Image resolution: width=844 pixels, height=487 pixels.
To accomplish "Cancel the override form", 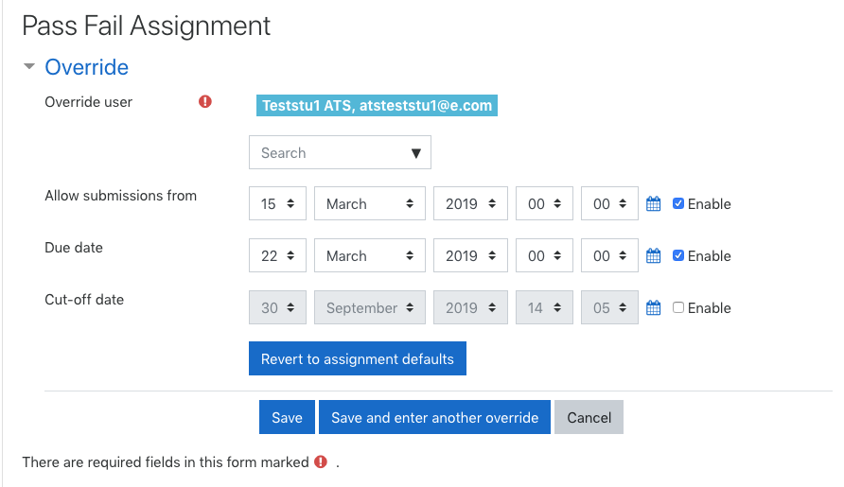I will (x=589, y=417).
